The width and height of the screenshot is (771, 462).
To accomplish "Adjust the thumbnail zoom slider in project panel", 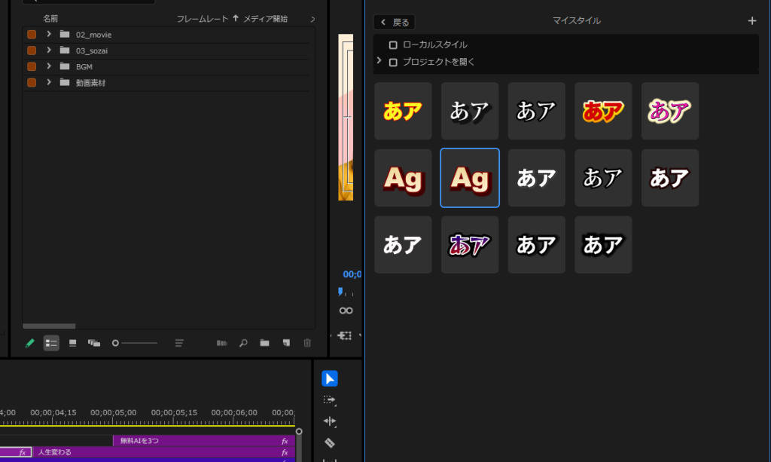I will [x=116, y=343].
